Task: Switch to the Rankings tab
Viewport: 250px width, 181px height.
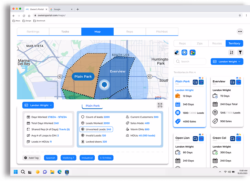Action: tap(33, 32)
